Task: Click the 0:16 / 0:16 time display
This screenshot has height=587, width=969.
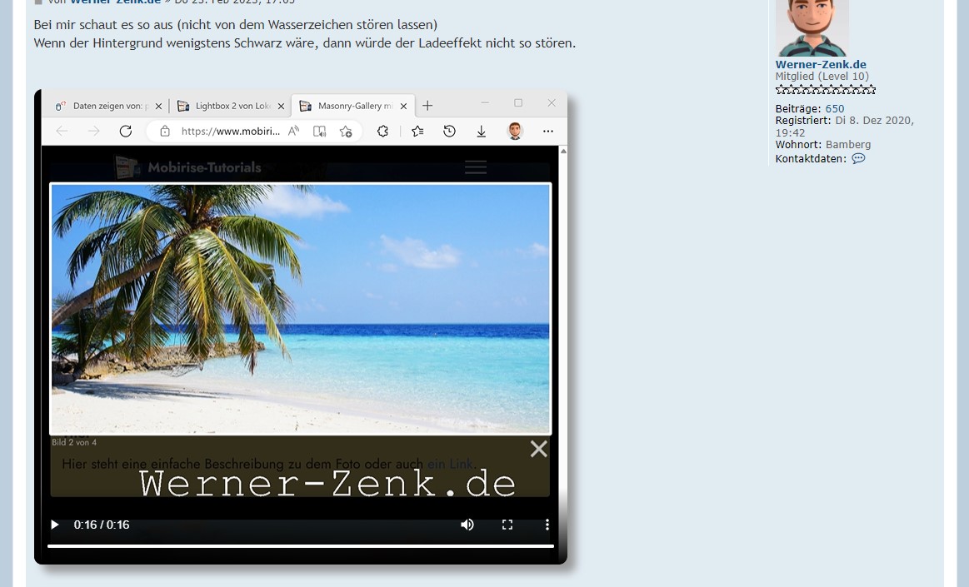Action: (x=102, y=525)
